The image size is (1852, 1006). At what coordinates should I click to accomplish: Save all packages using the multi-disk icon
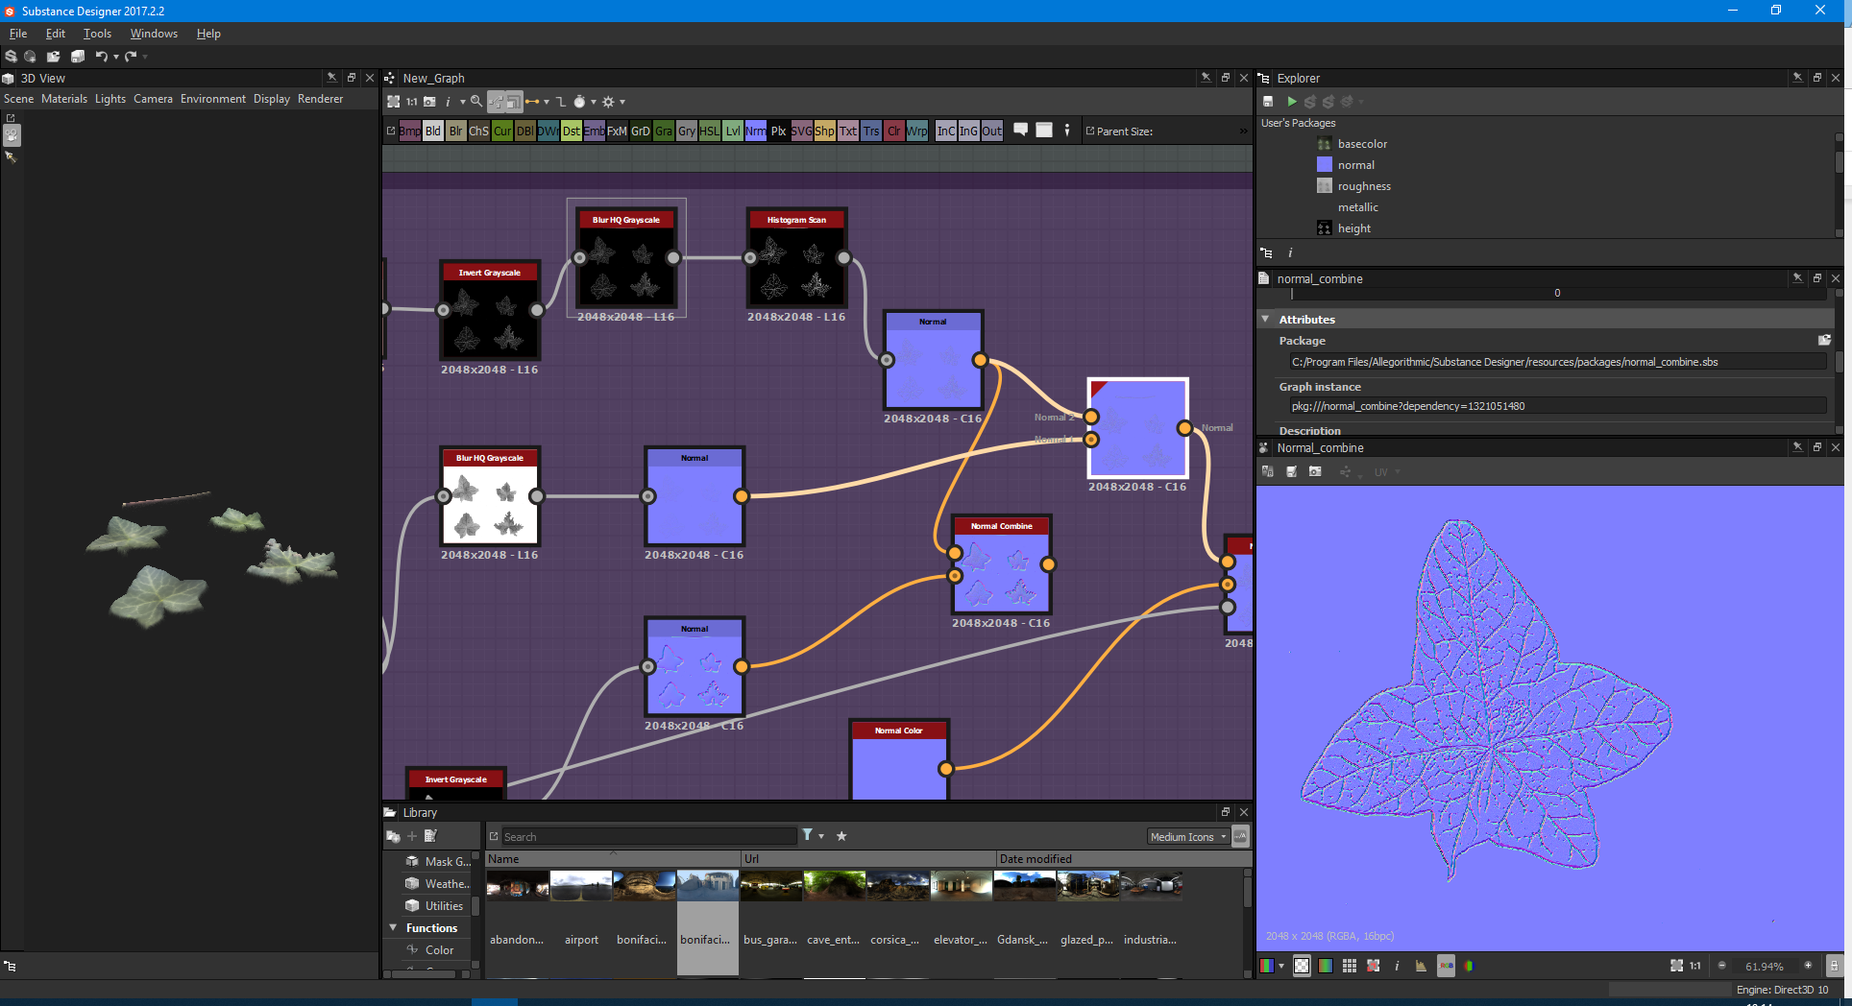[x=78, y=57]
